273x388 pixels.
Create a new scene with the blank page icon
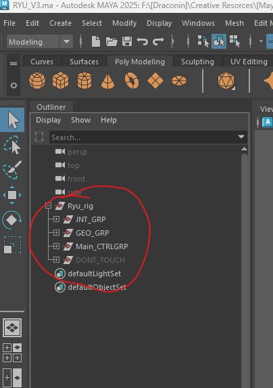click(x=96, y=41)
